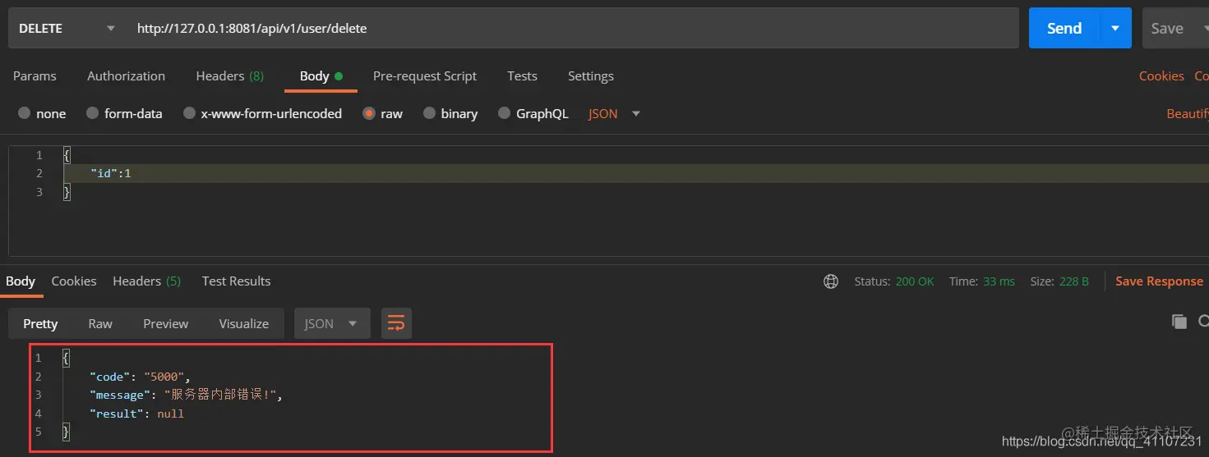Click the Status 200 OK text
The width and height of the screenshot is (1209, 457).
[x=894, y=281]
